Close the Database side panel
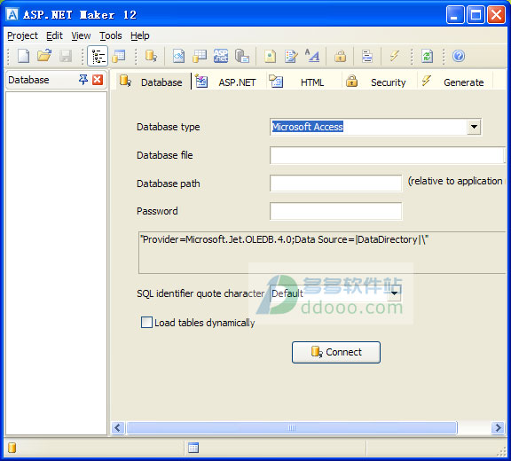The width and height of the screenshot is (511, 461). click(x=98, y=80)
